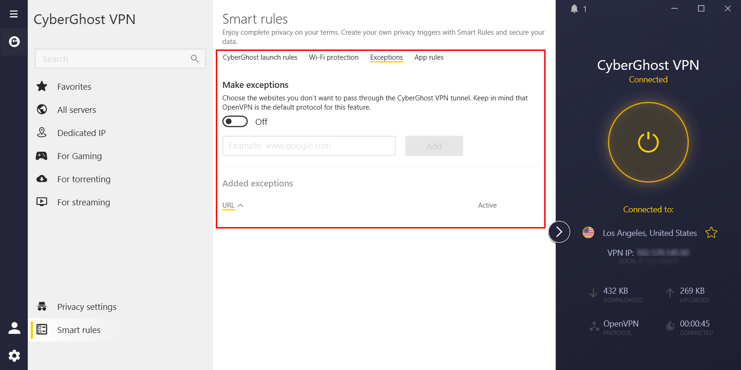This screenshot has width=741, height=370.
Task: Open Privacy settings in sidebar
Action: pos(87,307)
